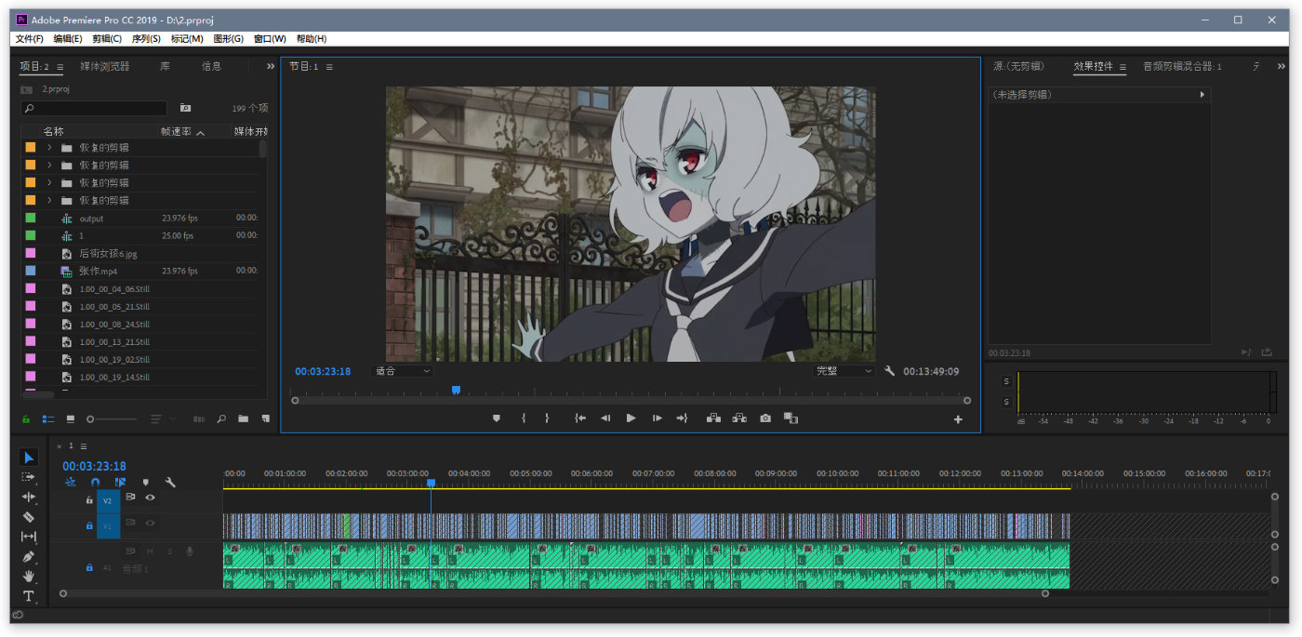1302x637 pixels.
Task: Switch project panel to icon view
Action: pos(70,419)
